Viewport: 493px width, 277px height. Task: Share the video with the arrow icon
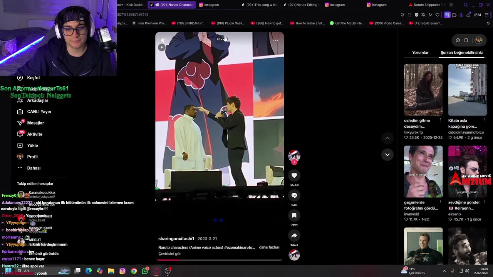294,235
